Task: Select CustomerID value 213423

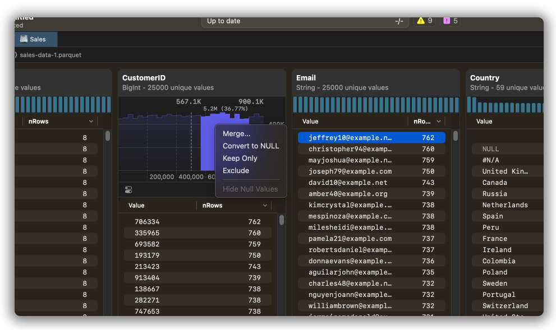Action: (197, 267)
